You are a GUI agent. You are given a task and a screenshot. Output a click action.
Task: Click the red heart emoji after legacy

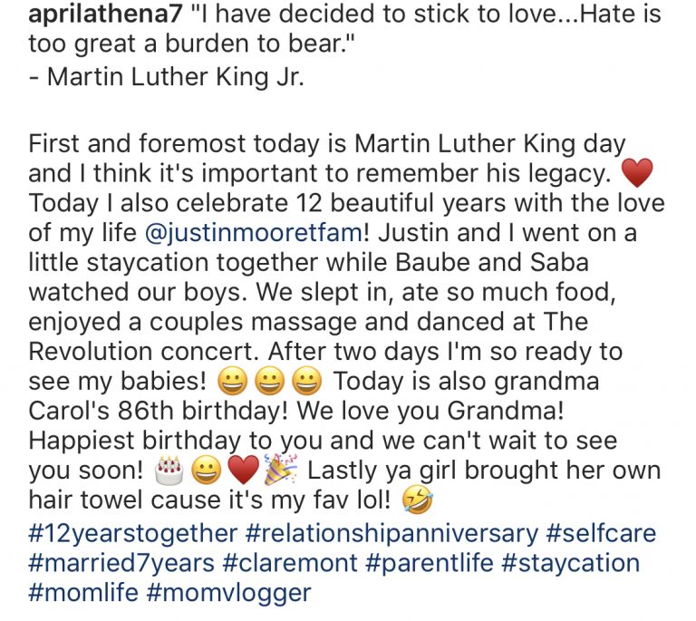(x=637, y=172)
